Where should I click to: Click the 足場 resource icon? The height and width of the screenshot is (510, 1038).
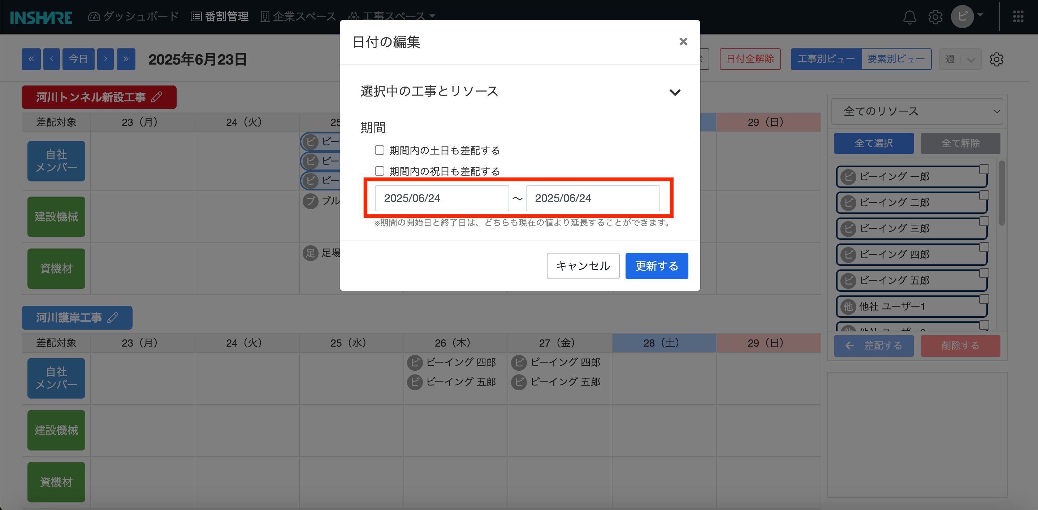310,253
